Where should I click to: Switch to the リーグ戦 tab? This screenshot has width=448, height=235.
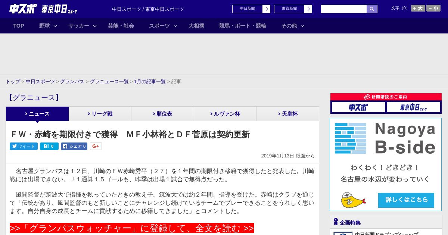coord(100,114)
